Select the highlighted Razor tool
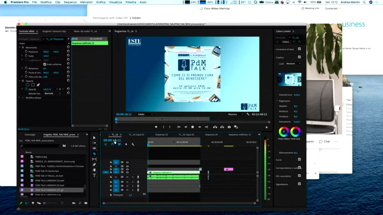The height and width of the screenshot is (215, 383). click(94, 154)
